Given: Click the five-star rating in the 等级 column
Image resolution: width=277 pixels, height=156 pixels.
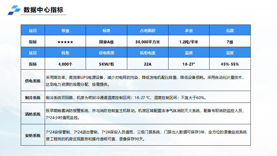Looking at the screenshot, I should (65, 42).
